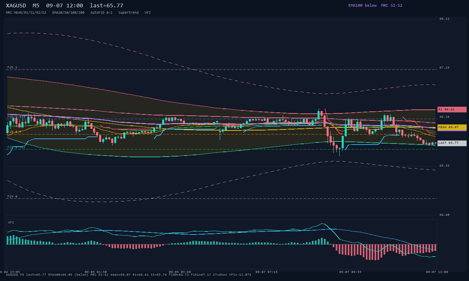Screen dimensions: 469x281
Task: Click the 09-05 03:50 time axis label
Action: click(180, 272)
